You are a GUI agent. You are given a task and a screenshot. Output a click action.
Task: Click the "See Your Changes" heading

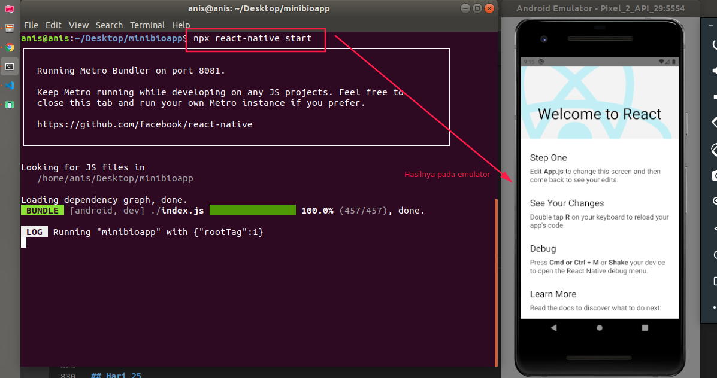[x=567, y=203]
